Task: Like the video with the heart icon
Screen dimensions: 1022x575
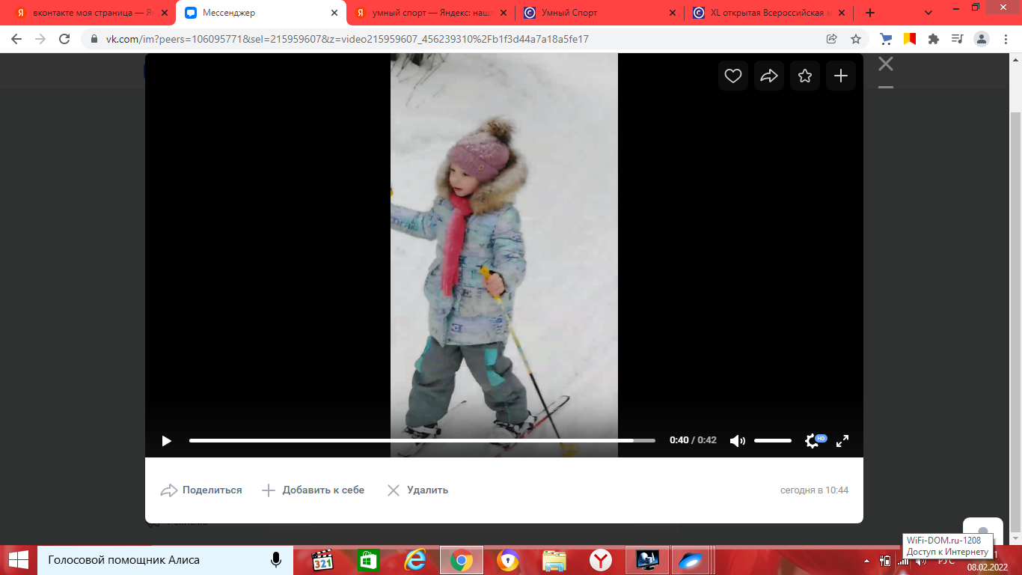Action: (x=733, y=76)
